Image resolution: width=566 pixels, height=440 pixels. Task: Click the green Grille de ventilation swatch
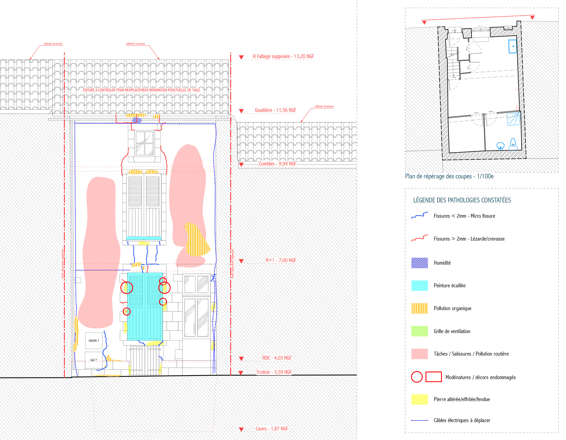click(x=419, y=331)
